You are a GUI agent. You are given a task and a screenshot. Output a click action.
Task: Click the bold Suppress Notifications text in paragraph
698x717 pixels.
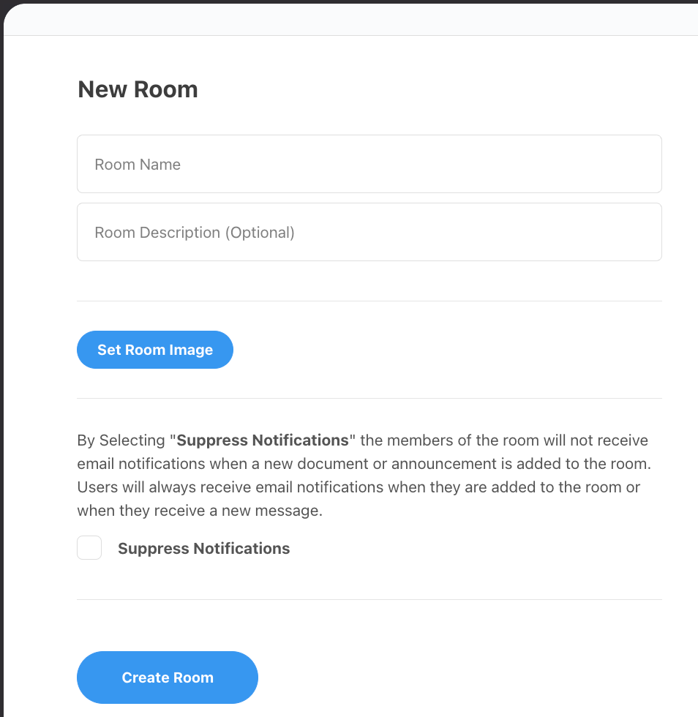point(261,440)
